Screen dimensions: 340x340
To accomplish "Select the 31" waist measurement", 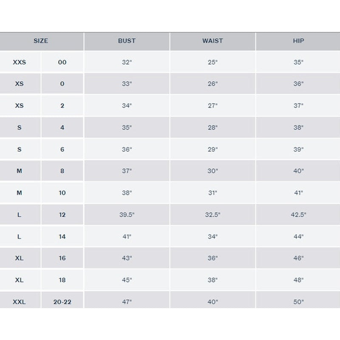I will click(212, 193).
